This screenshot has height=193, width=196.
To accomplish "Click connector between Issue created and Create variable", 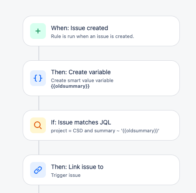I will (39, 53).
